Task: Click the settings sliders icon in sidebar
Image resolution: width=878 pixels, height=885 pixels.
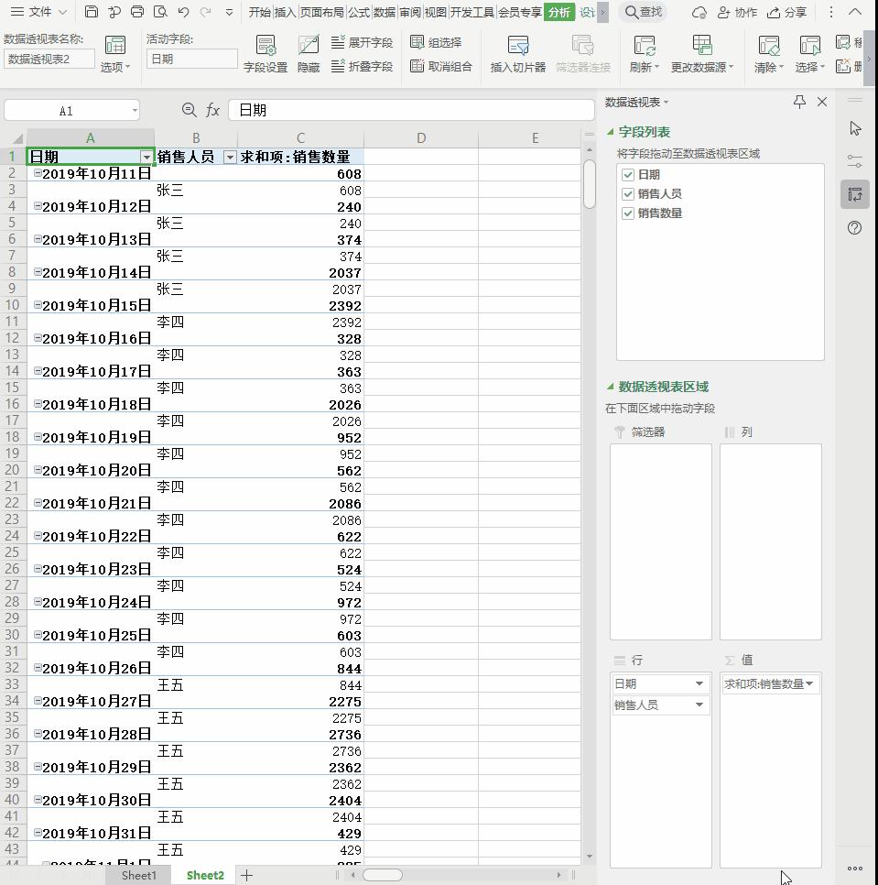Action: tap(855, 161)
